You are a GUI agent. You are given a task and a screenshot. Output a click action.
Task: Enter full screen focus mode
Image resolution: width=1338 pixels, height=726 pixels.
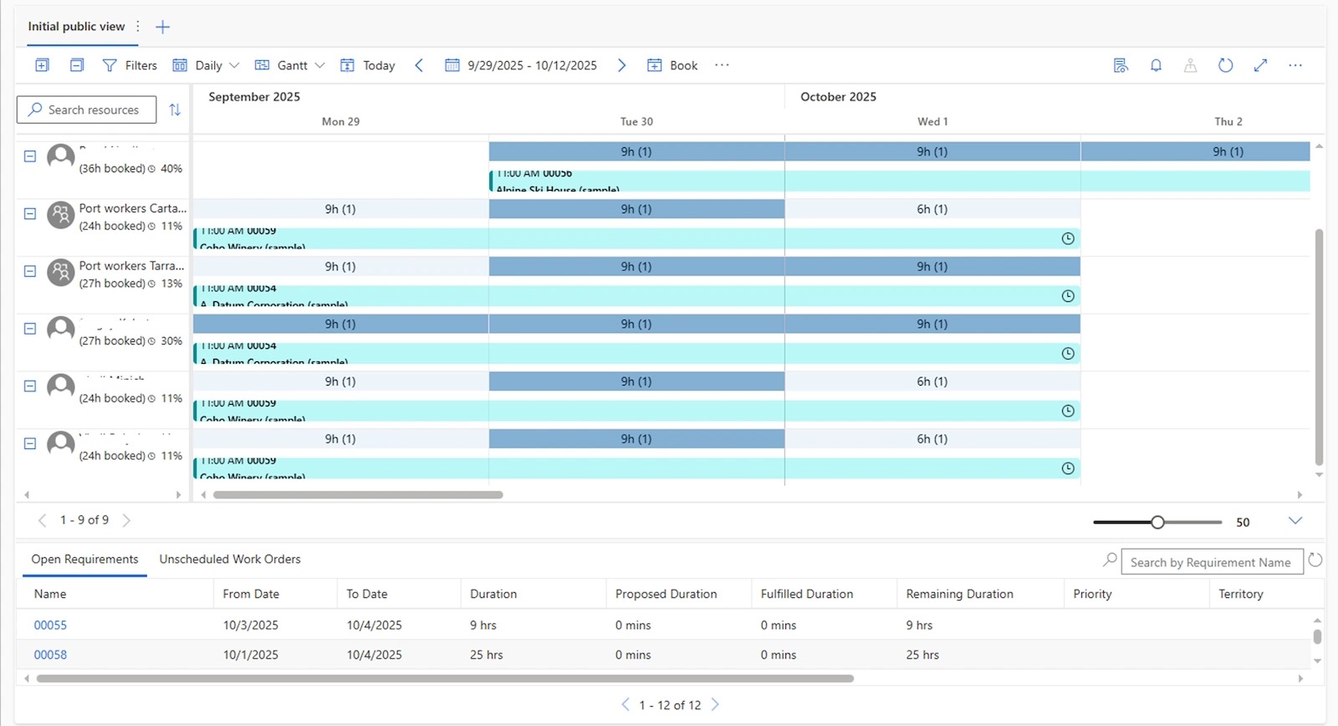coord(1260,65)
